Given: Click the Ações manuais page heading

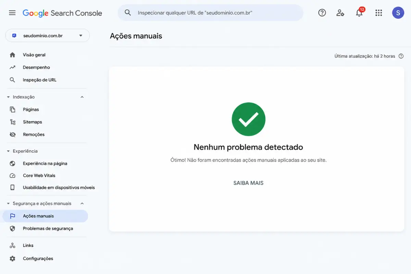Looking at the screenshot, I should (136, 36).
